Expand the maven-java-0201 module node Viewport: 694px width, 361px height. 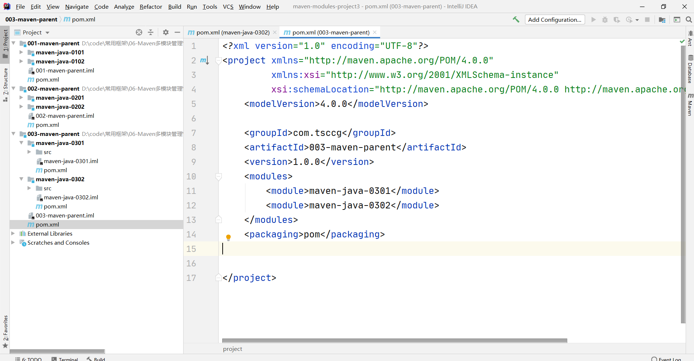[x=21, y=97]
